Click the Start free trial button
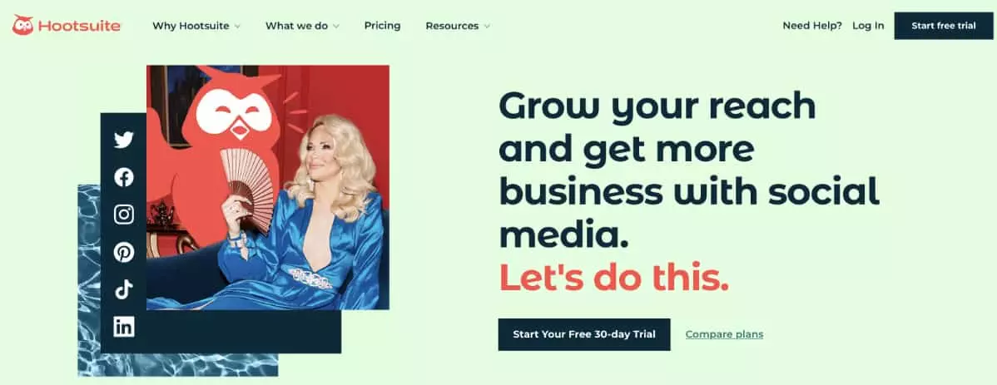997x385 pixels. click(944, 26)
